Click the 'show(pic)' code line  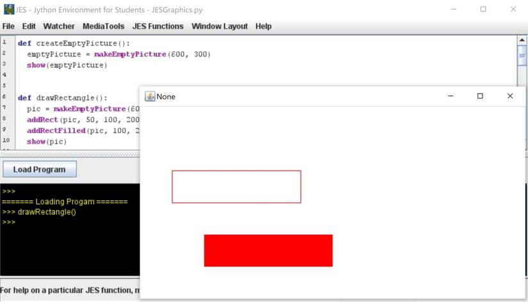47,142
